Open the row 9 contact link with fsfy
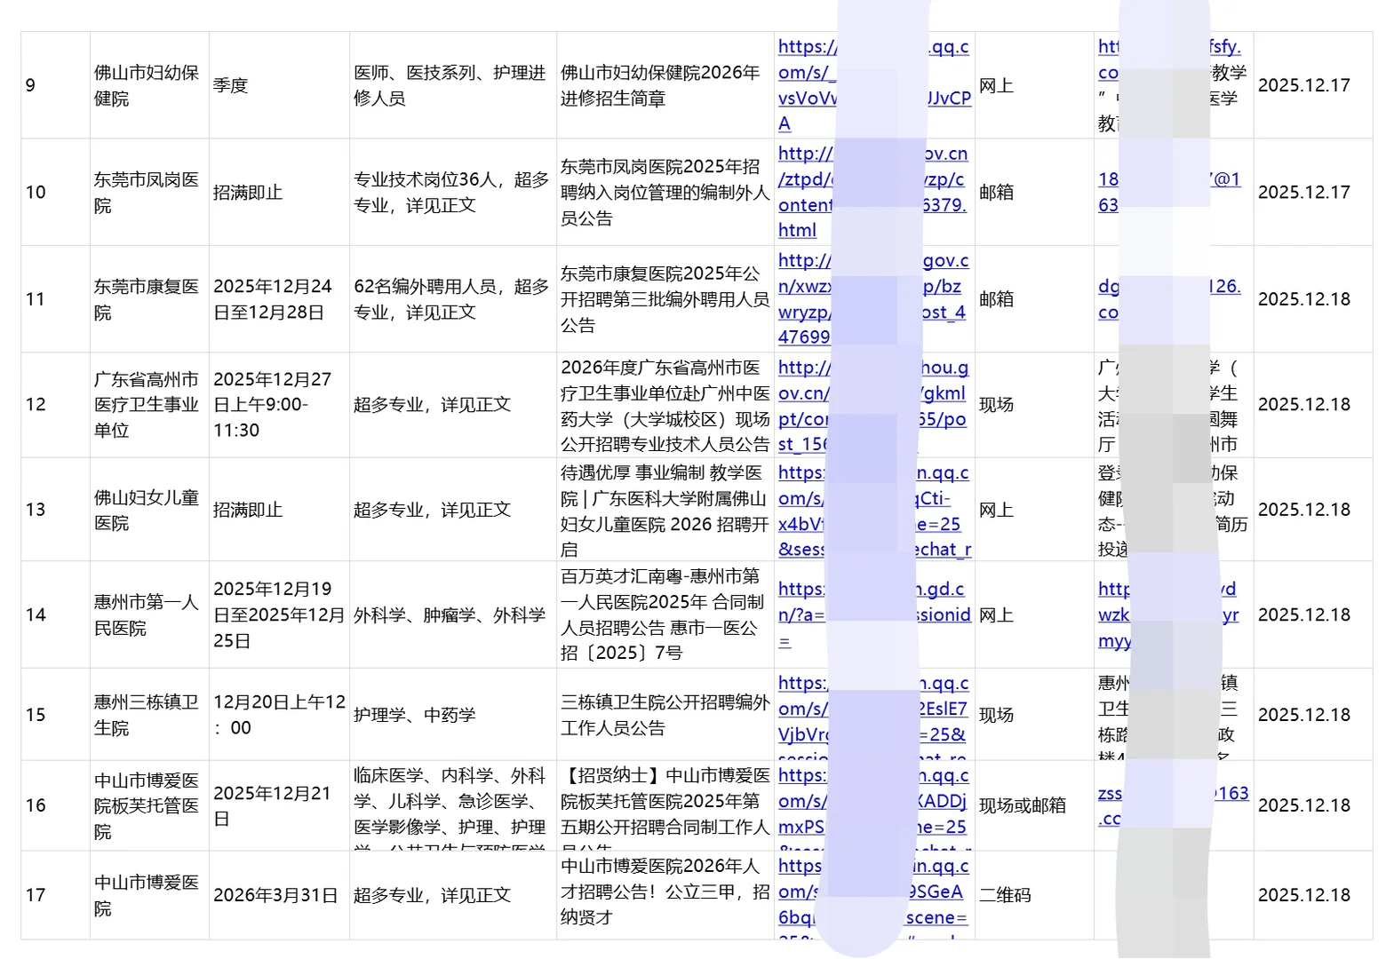 (1169, 59)
